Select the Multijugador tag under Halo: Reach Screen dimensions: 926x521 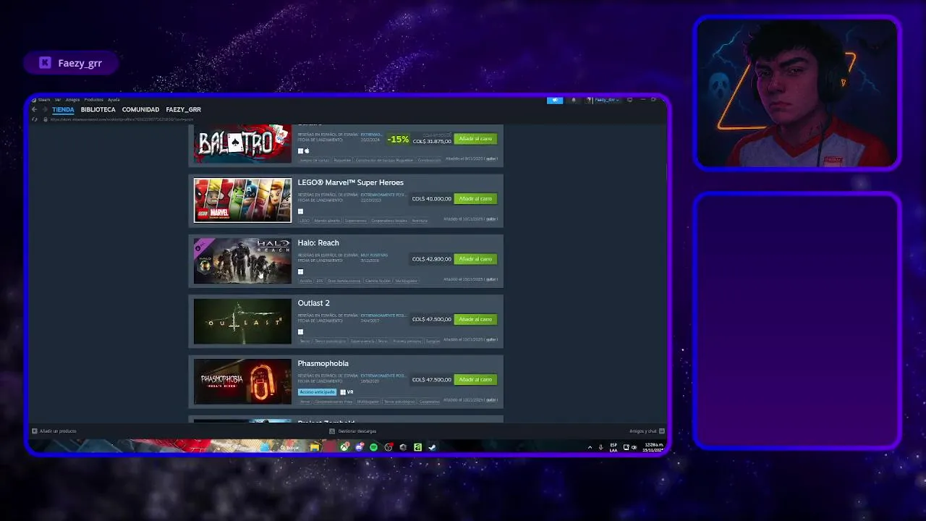click(x=407, y=281)
